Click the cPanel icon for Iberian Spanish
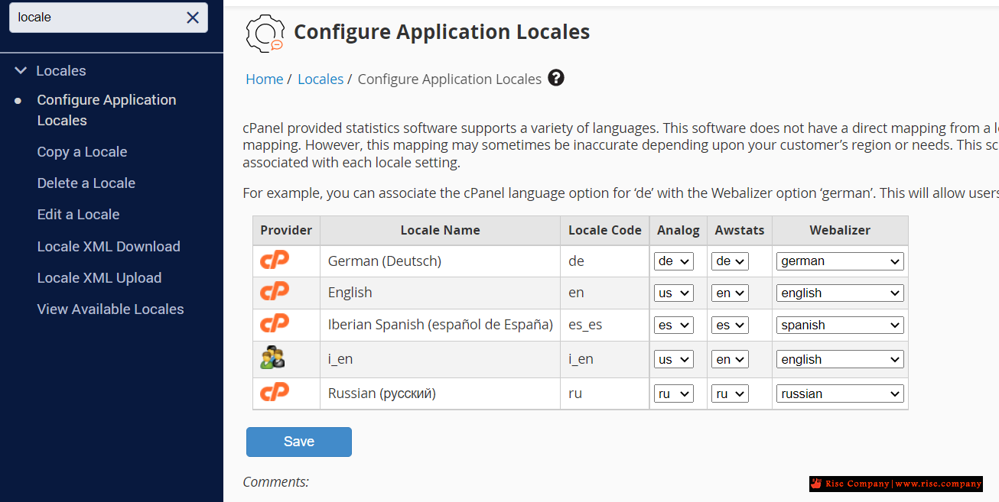Screen dimensions: 999x502 275,324
